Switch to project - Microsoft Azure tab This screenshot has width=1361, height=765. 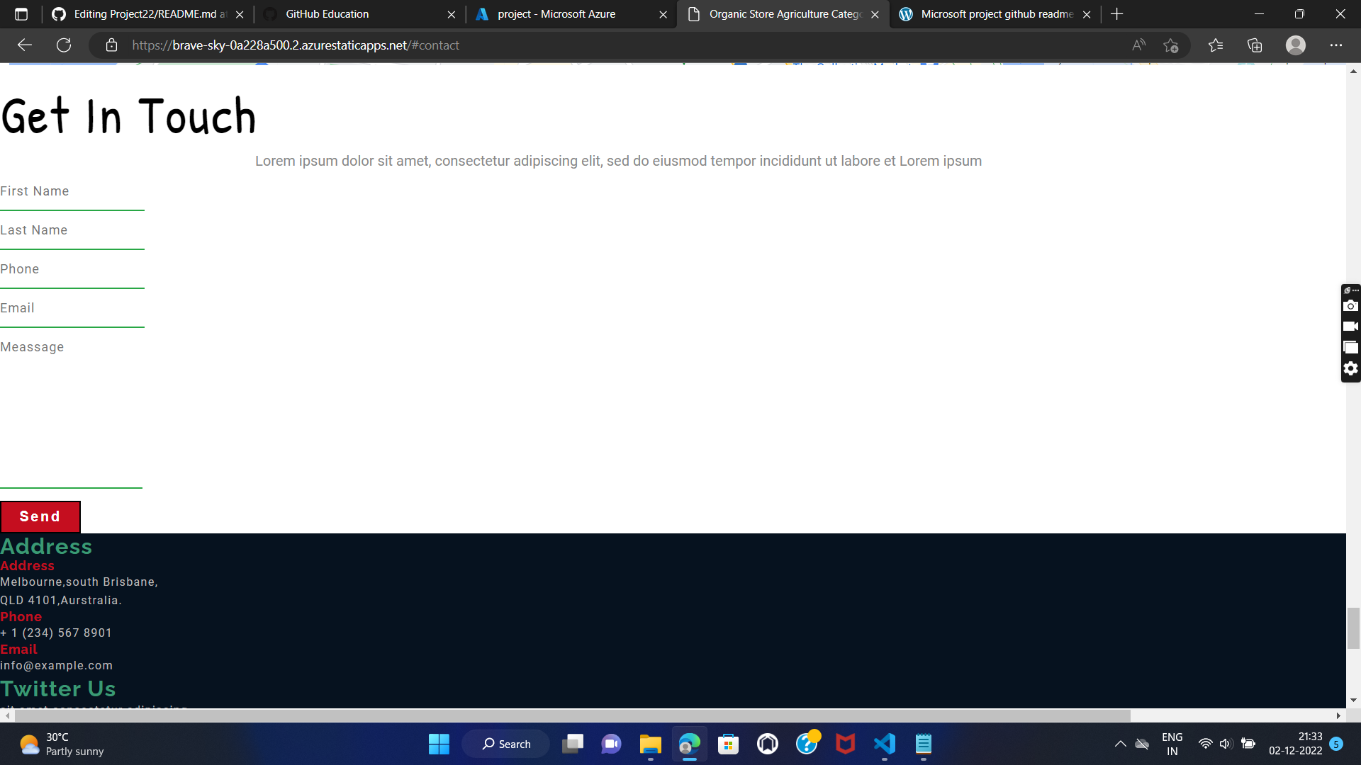[x=556, y=14]
